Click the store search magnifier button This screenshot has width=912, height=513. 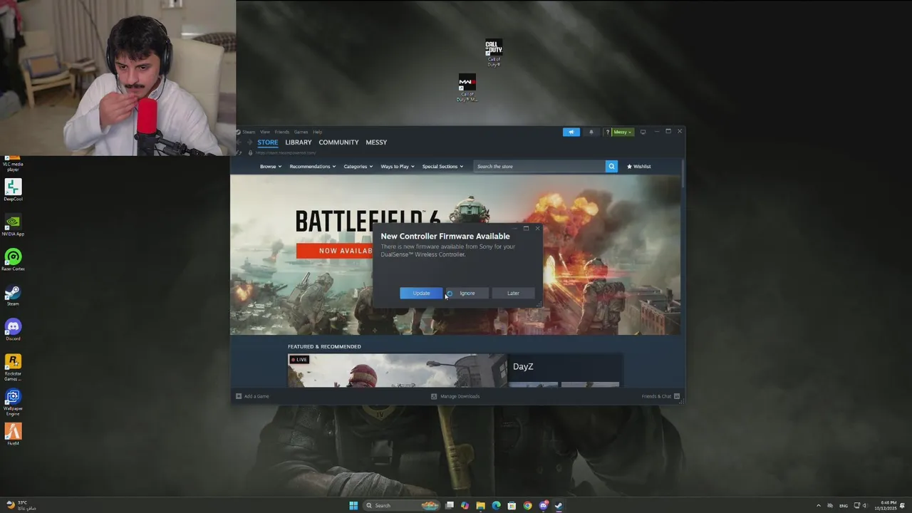tap(611, 166)
